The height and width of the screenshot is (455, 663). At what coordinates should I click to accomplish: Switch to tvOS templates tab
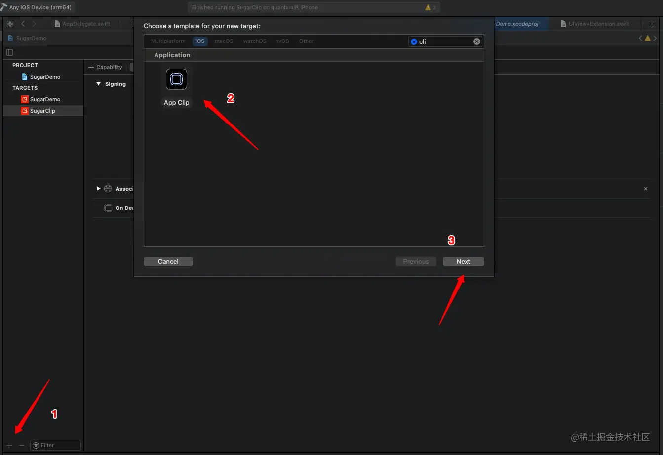[x=283, y=41]
